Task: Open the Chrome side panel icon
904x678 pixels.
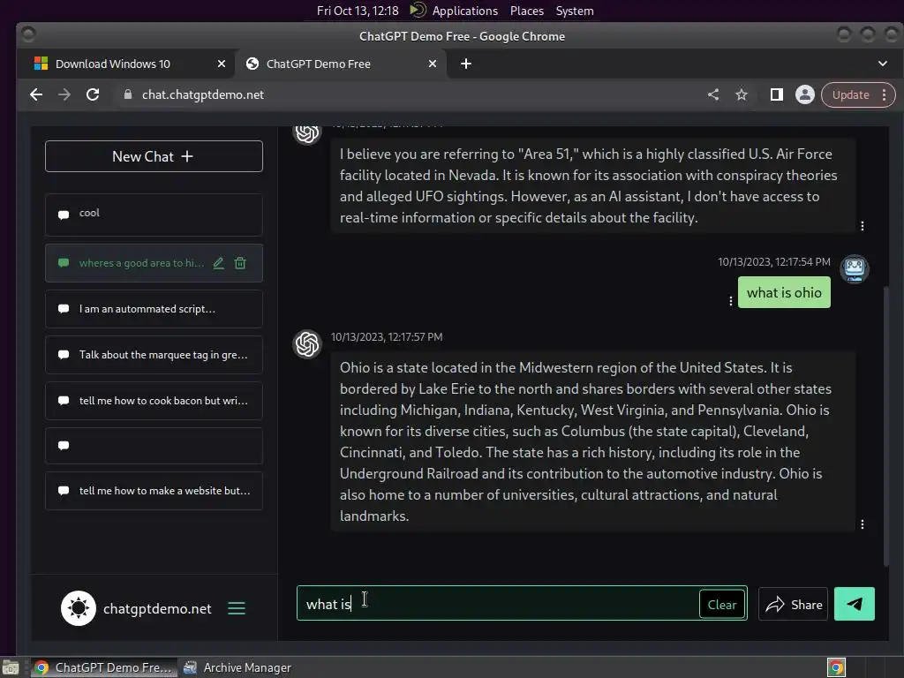Action: coord(777,94)
